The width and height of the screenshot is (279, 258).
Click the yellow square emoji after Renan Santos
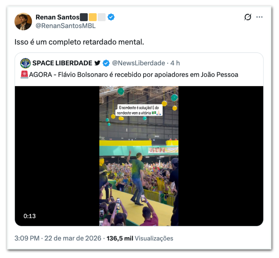coord(93,17)
